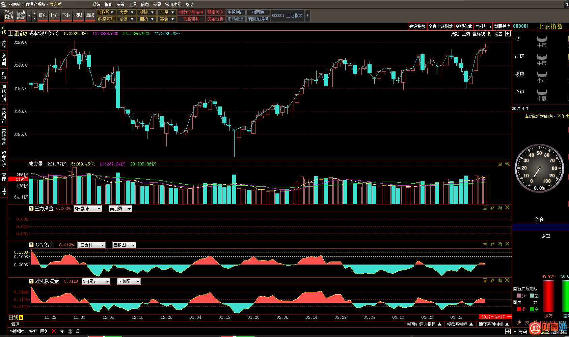The width and height of the screenshot is (569, 337).
Task: Click the 0.0% gauge dial
Action: click(539, 168)
